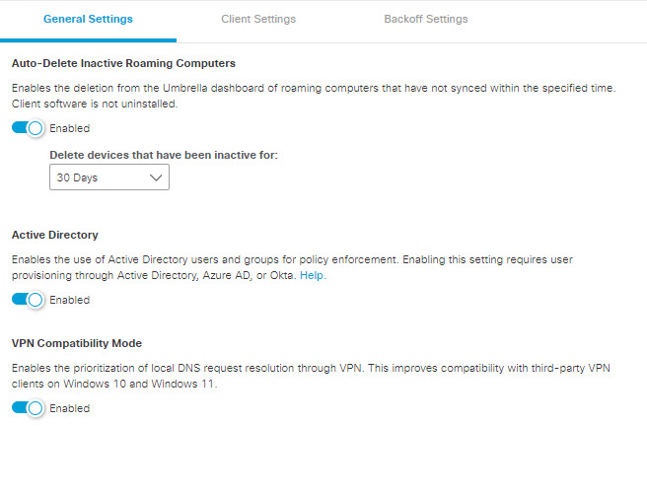Click the Enabled label under Auto-Delete description
Screen dimensions: 647x495
[x=69, y=128]
